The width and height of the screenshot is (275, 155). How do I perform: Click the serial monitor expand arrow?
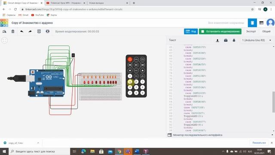click(x=272, y=135)
